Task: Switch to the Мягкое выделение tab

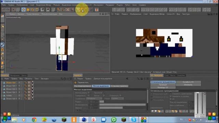Action: (x=101, y=86)
